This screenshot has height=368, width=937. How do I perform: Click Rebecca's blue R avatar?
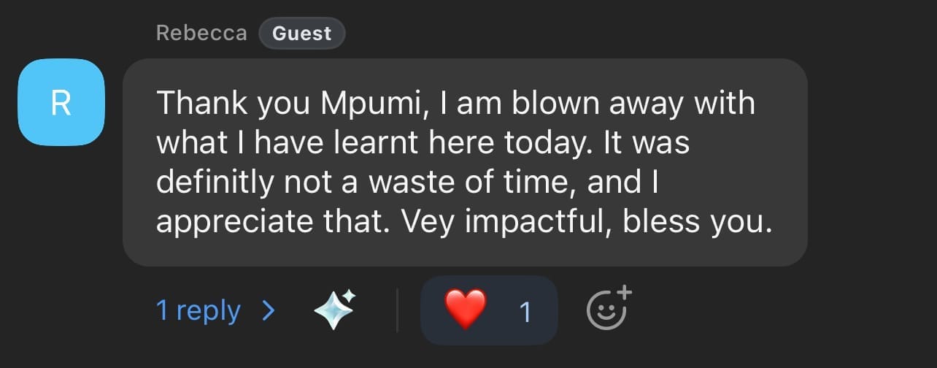click(61, 102)
